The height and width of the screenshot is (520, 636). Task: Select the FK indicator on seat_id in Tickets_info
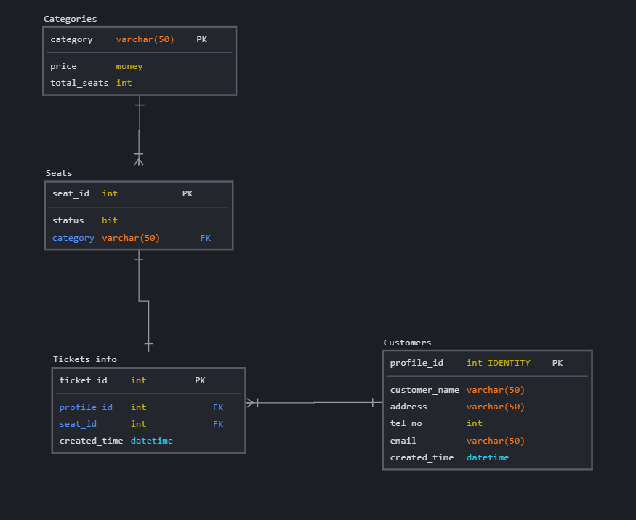click(x=218, y=424)
